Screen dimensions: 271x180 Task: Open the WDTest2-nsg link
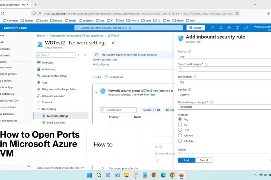(149, 91)
